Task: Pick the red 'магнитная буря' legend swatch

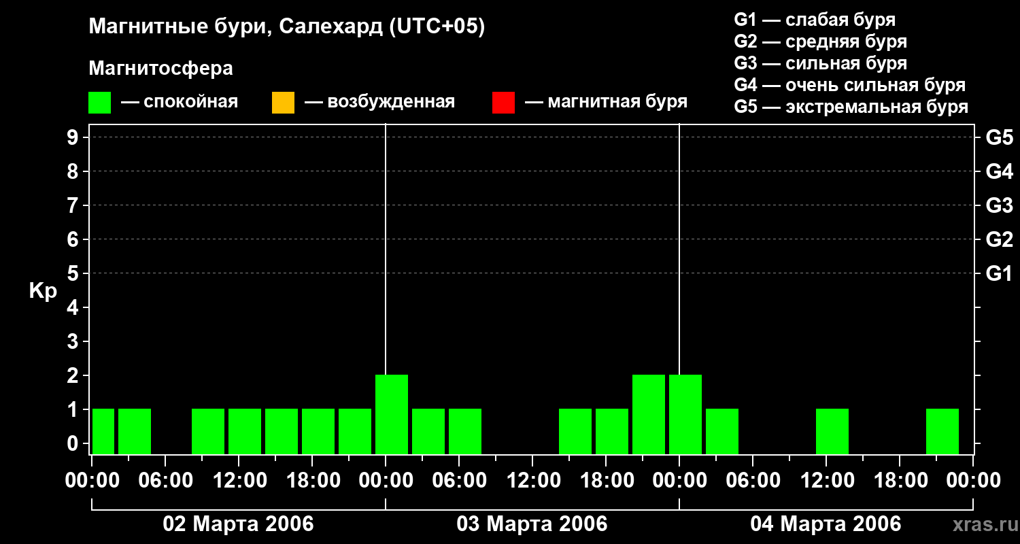Action: tap(503, 103)
